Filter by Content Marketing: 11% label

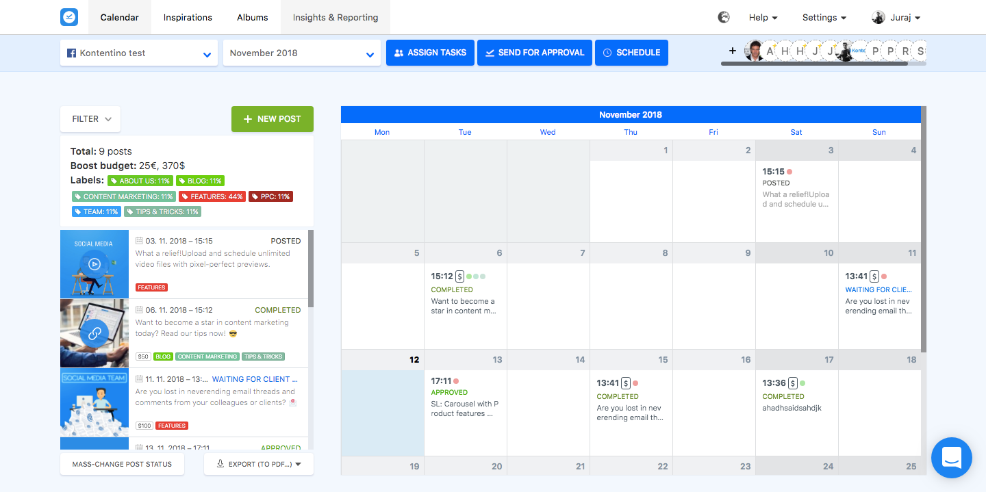pos(124,196)
